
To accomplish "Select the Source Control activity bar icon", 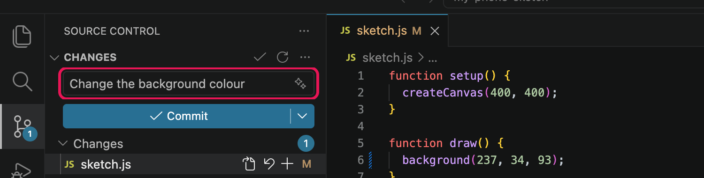I will click(x=23, y=127).
